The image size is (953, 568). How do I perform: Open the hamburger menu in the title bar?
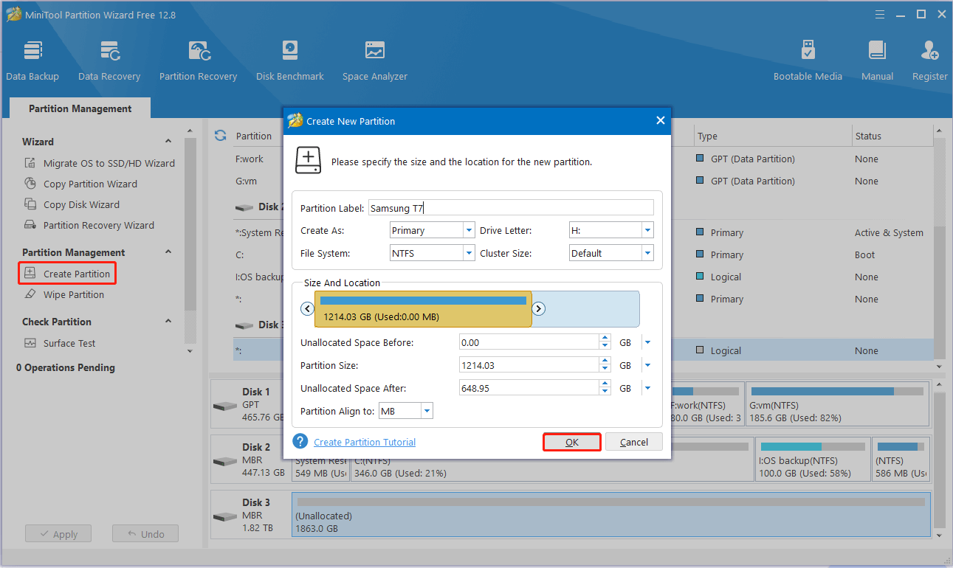[x=879, y=14]
